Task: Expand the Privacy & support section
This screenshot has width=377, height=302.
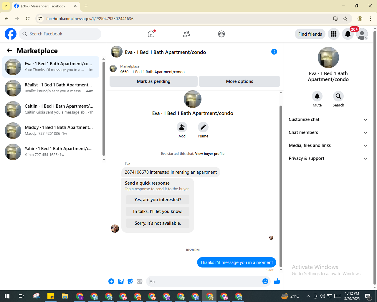Action: pyautogui.click(x=328, y=158)
